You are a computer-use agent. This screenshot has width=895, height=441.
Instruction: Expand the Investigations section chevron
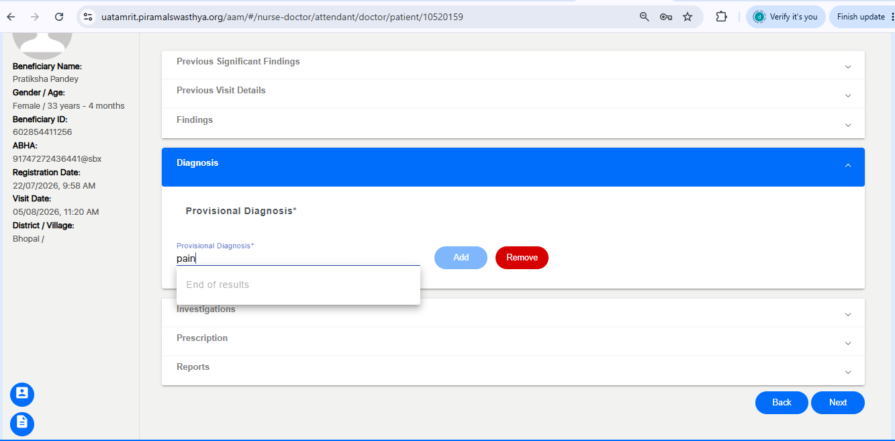[x=848, y=314]
